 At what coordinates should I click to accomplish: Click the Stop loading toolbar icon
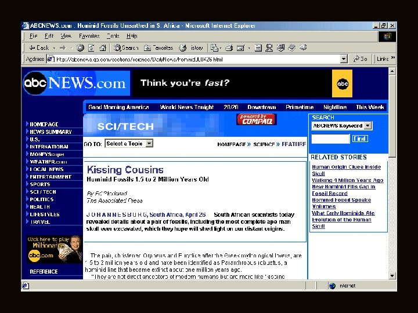tap(80, 48)
